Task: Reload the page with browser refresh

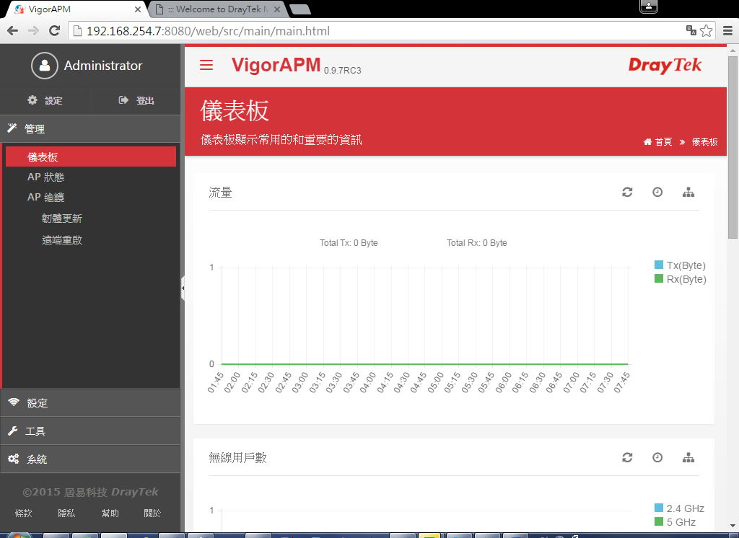Action: (x=55, y=31)
